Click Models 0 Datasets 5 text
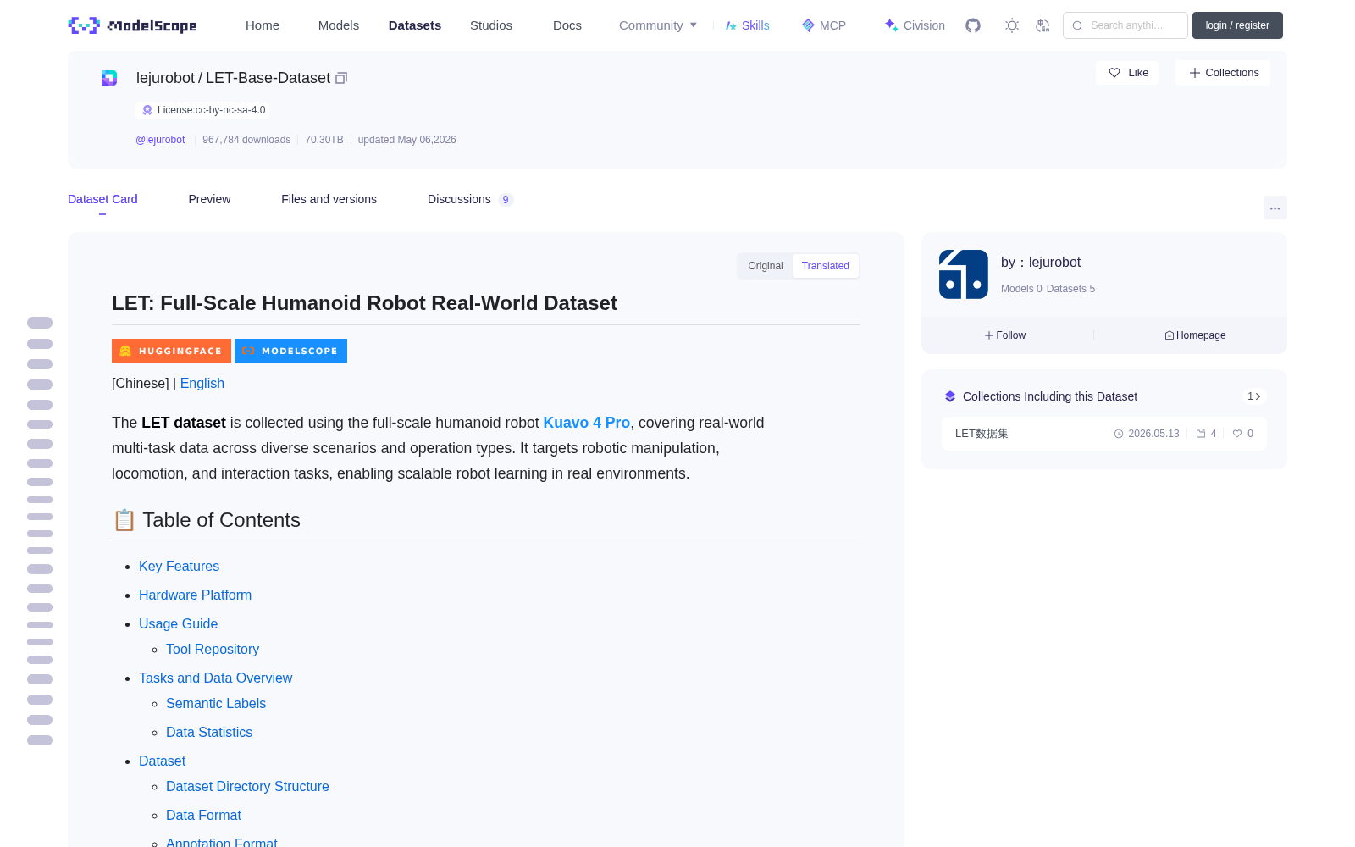The height and width of the screenshot is (847, 1355). click(x=1048, y=289)
